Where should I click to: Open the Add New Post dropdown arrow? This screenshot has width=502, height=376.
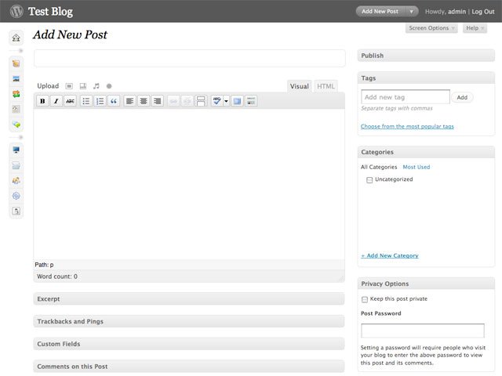tap(411, 12)
